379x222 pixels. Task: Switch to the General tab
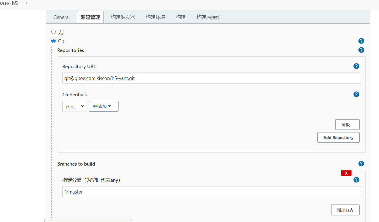click(x=61, y=17)
